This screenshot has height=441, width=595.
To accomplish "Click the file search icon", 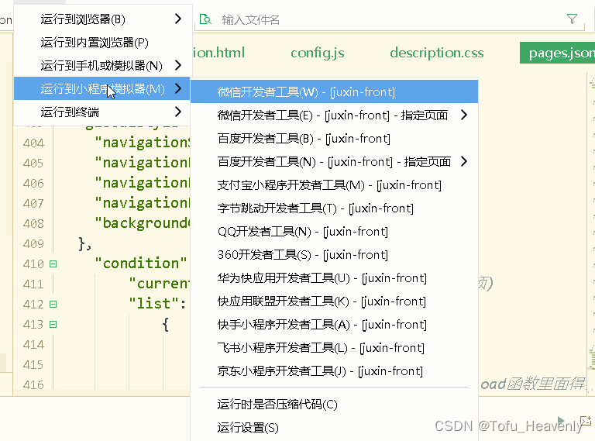I will (205, 19).
